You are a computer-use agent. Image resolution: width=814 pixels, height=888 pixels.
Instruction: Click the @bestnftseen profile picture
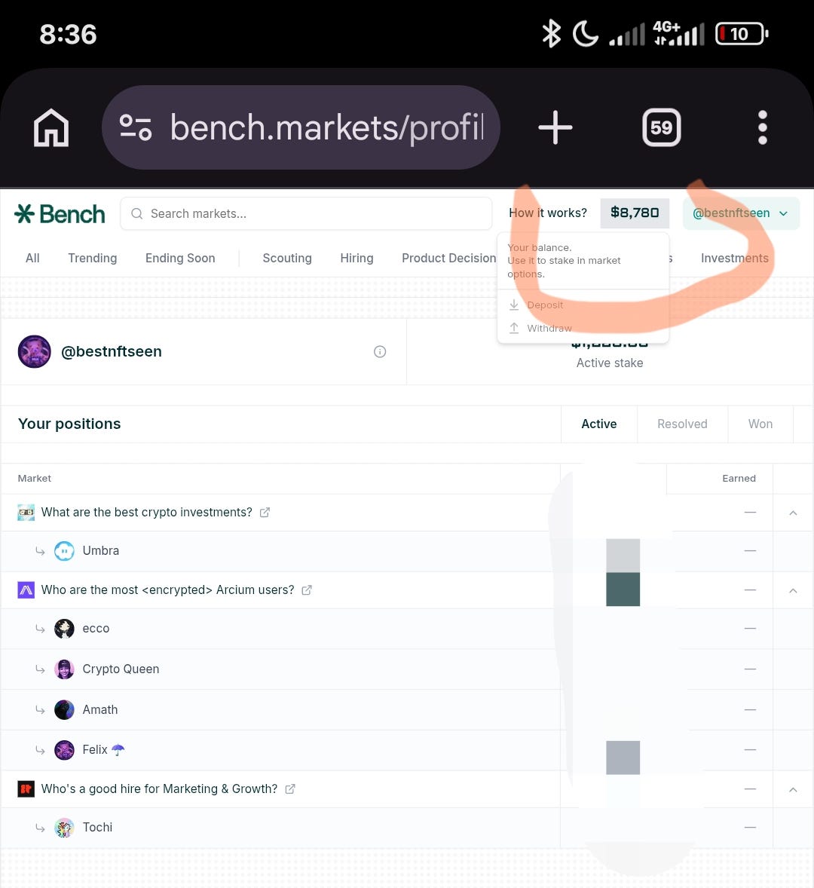pos(35,352)
